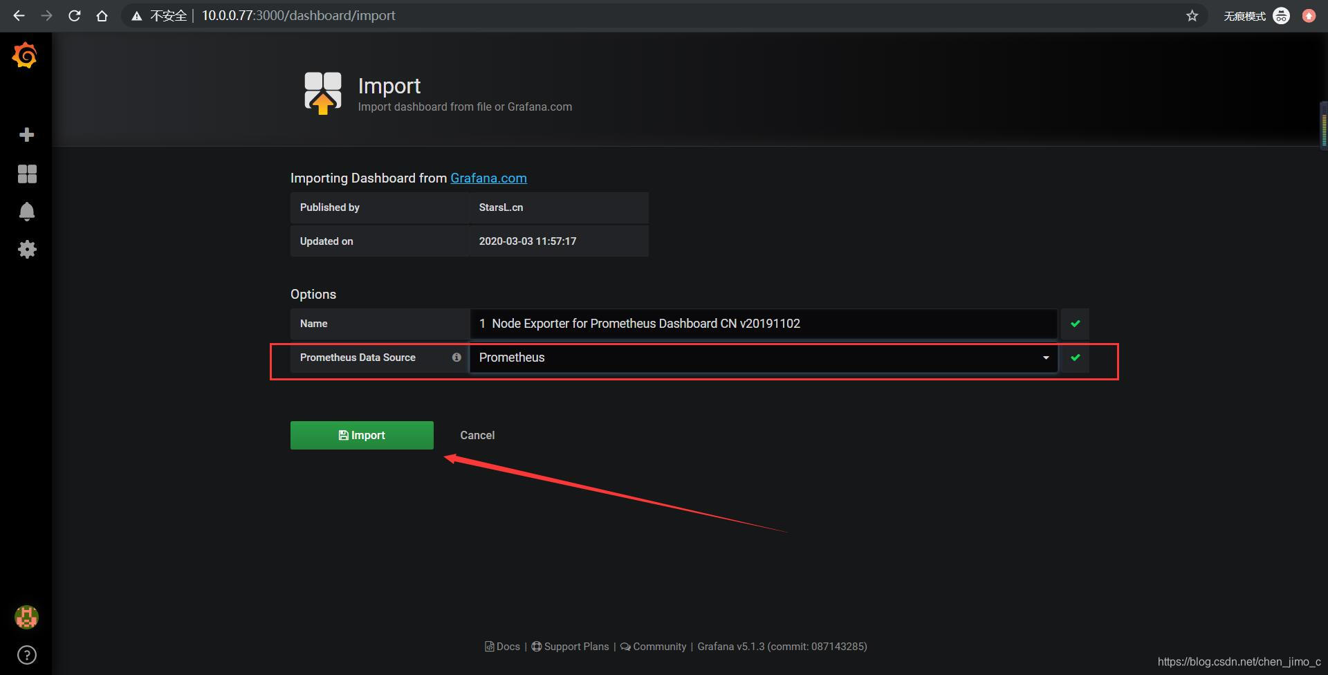The height and width of the screenshot is (675, 1328).
Task: Click the Updated on label cell
Action: tap(379, 241)
